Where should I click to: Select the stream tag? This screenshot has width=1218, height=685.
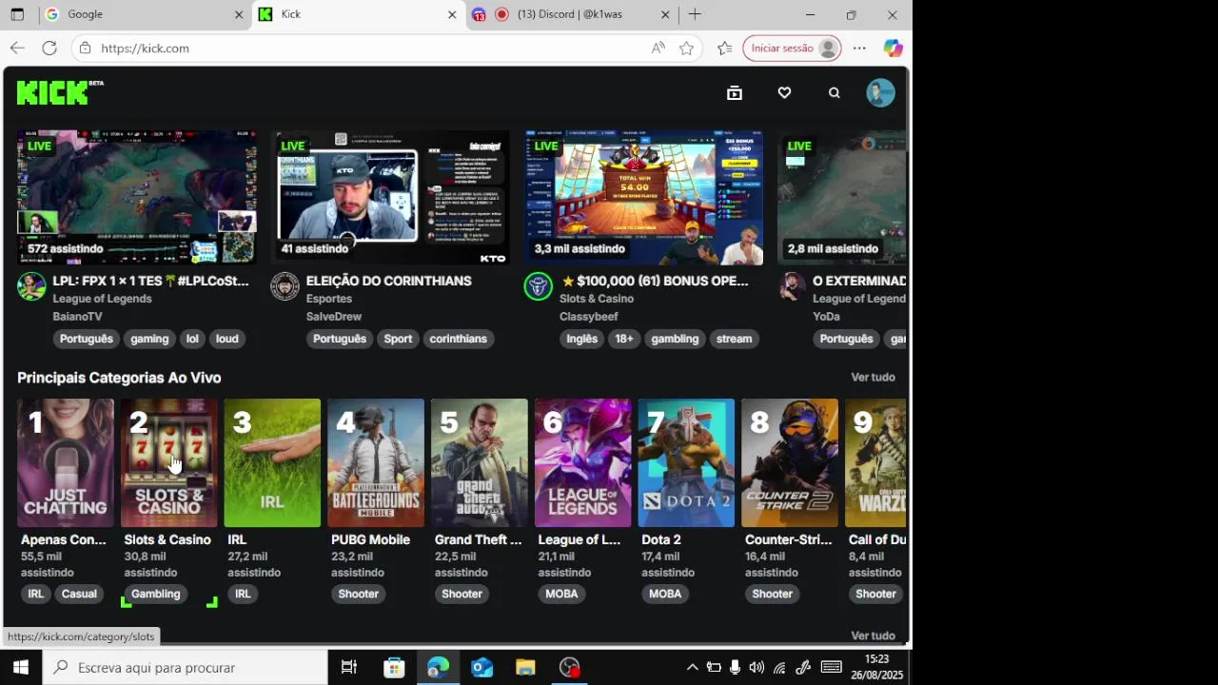pos(734,339)
